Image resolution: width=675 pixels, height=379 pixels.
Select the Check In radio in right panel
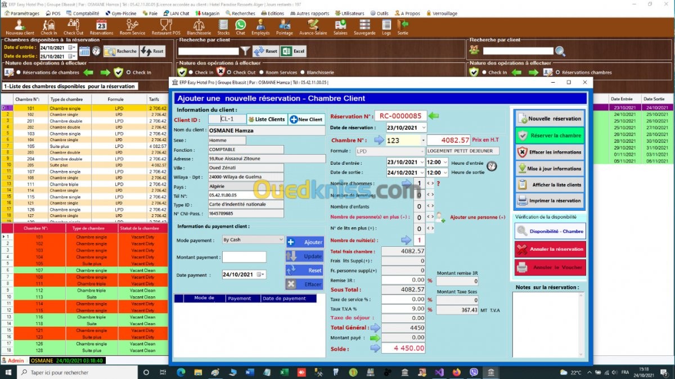[x=483, y=73]
